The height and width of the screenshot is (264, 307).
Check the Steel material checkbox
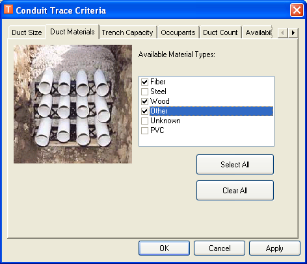[x=144, y=91]
